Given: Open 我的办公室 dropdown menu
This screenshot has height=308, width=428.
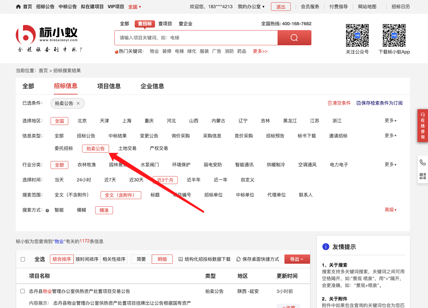Looking at the screenshot, I should coord(251,7).
